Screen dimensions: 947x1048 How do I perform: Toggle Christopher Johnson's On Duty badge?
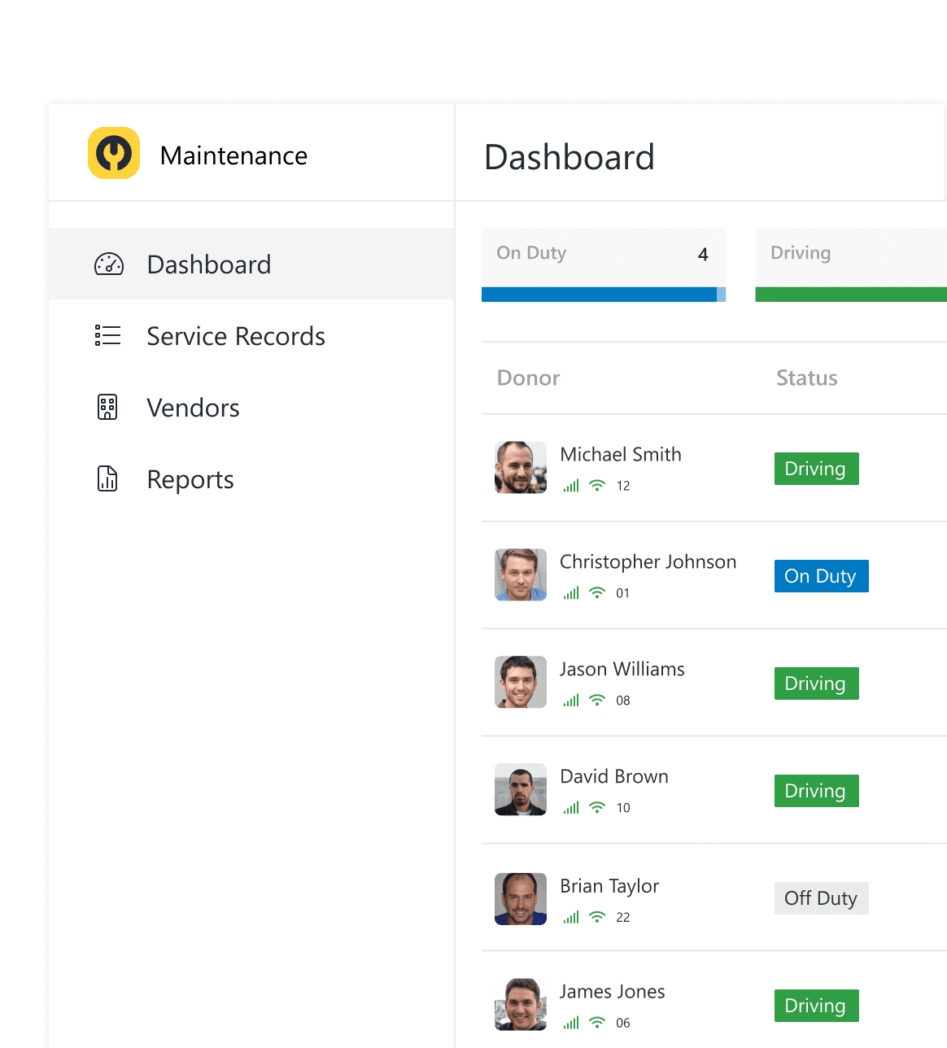[x=821, y=575]
